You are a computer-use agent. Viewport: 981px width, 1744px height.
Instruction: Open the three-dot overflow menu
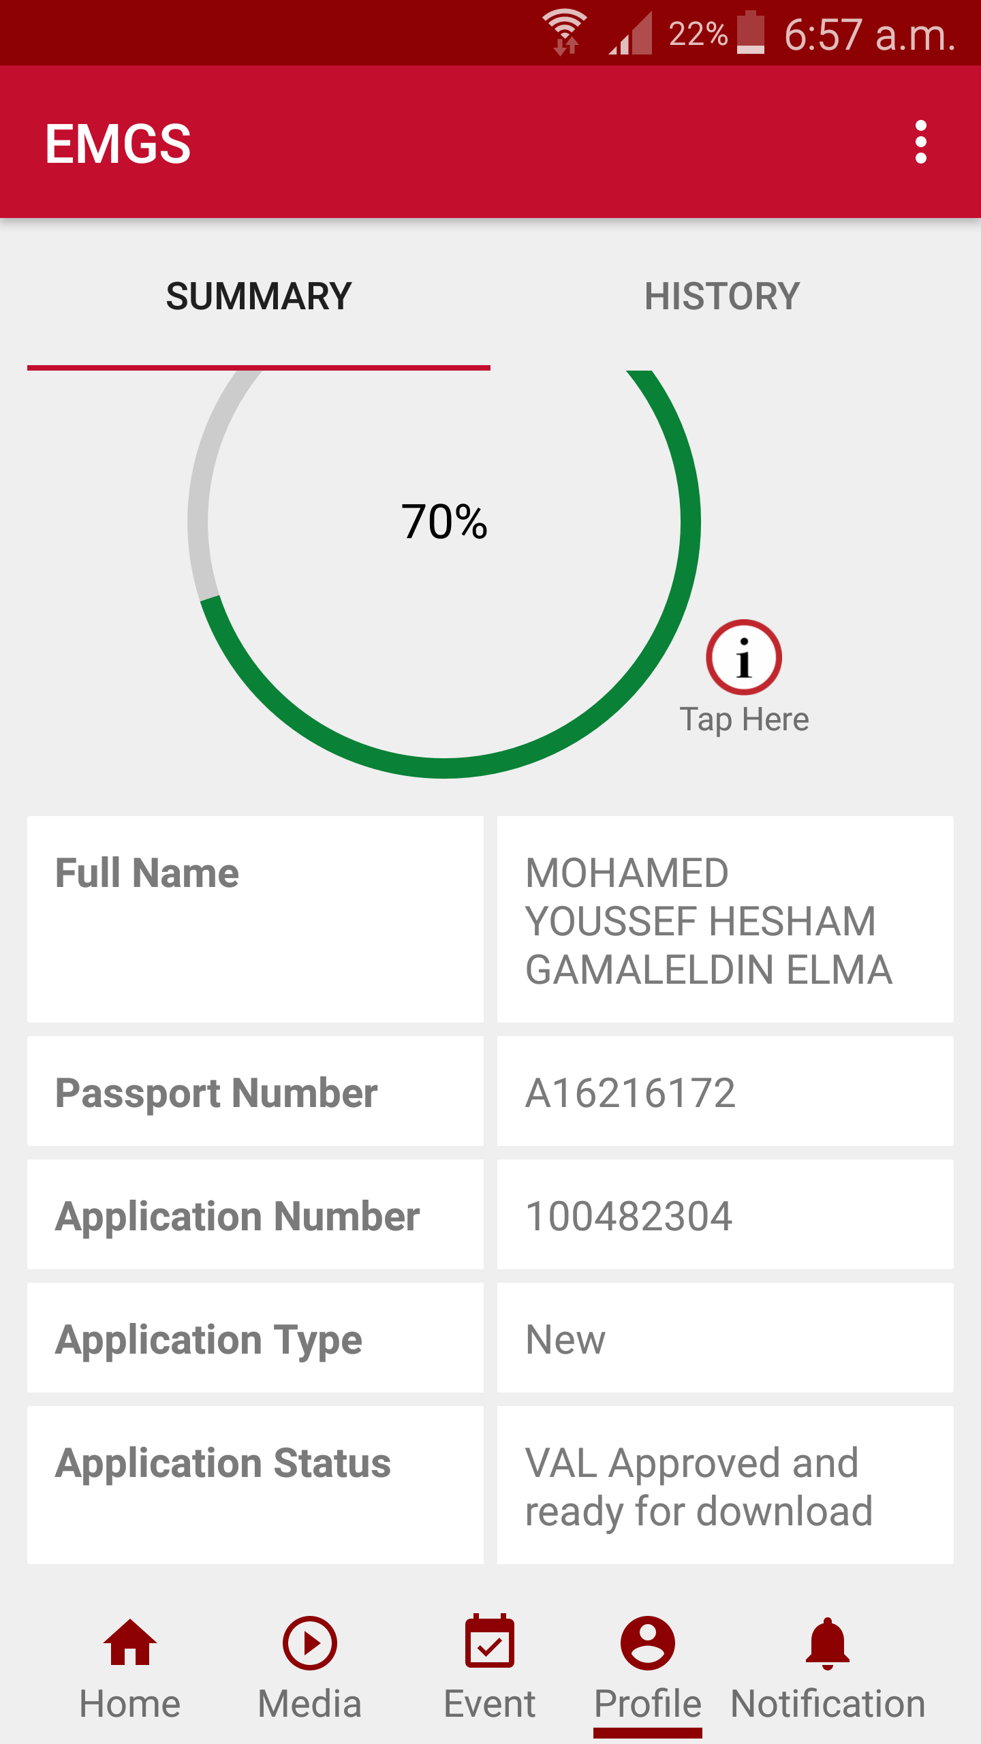(x=920, y=142)
